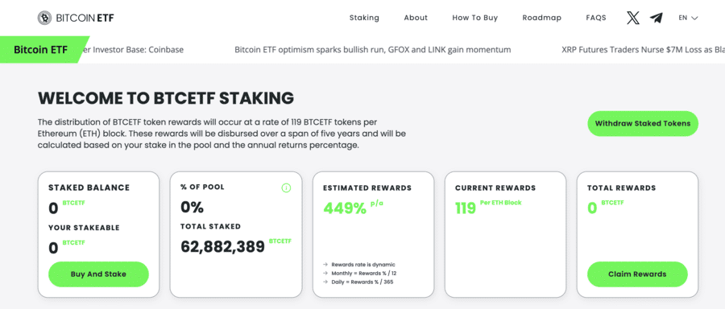Click the language selector chevron arrow
This screenshot has width=725, height=309.
[x=694, y=19]
